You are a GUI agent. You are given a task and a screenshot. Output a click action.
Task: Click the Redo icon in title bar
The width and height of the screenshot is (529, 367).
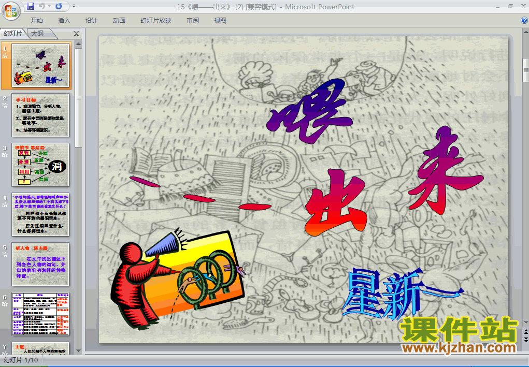coord(59,6)
